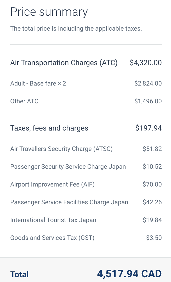Select Air Travellers Security Charge (ATSC)
The width and height of the screenshot is (171, 282).
point(61,149)
